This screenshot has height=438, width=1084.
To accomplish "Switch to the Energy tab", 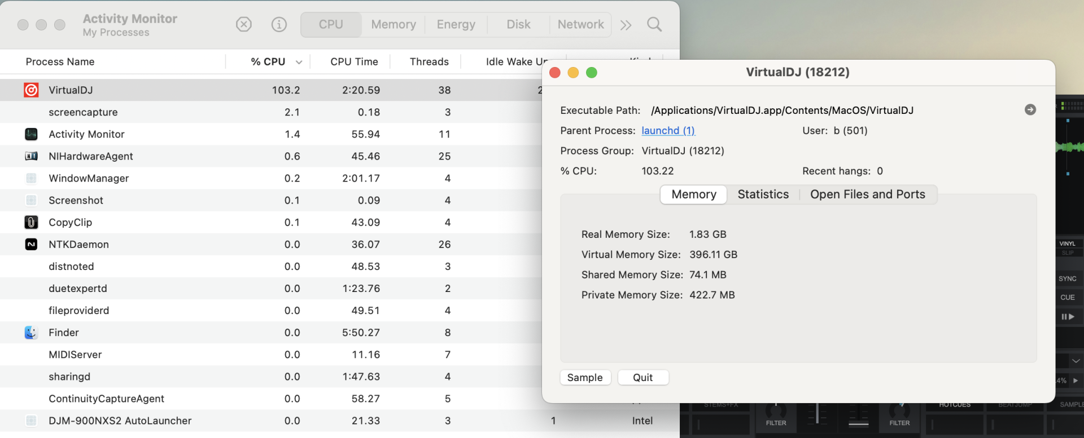I will click(456, 25).
